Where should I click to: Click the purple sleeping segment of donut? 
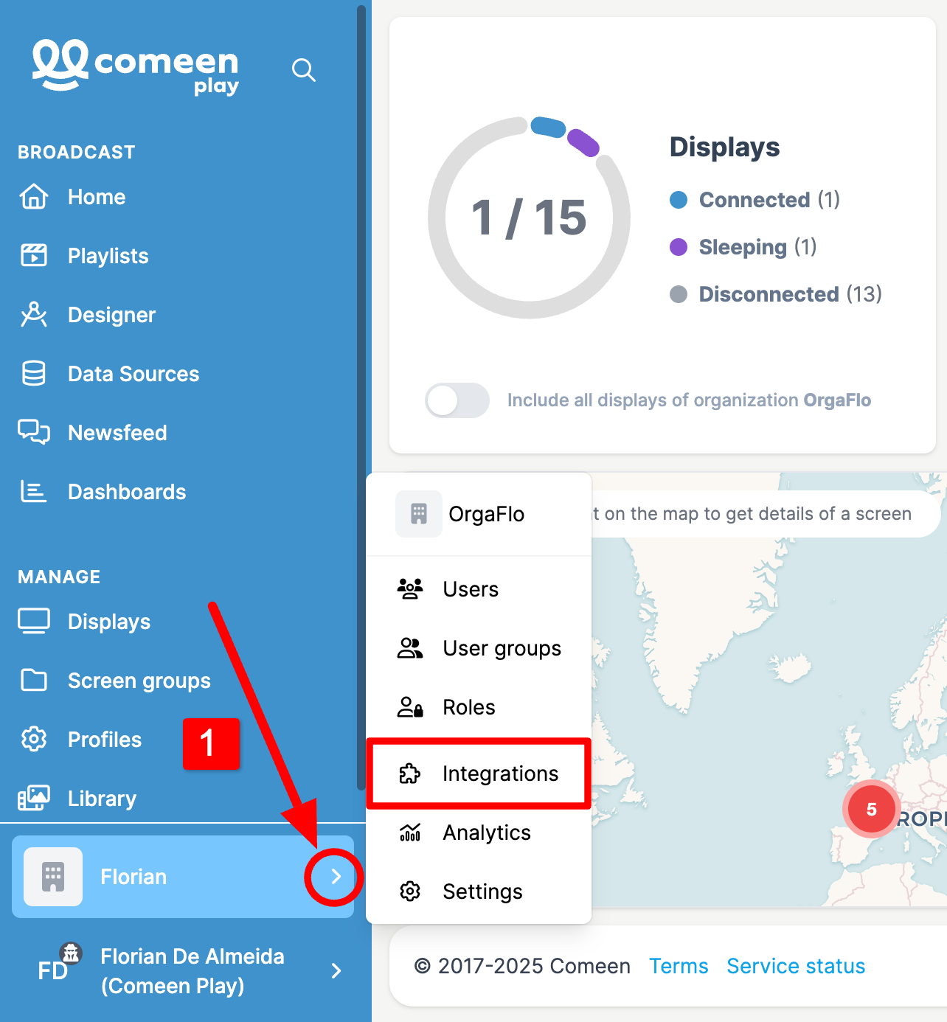click(583, 142)
